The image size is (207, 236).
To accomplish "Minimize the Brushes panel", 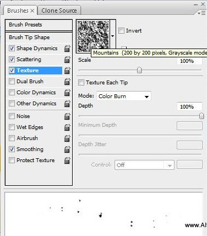I will click(x=195, y=4).
